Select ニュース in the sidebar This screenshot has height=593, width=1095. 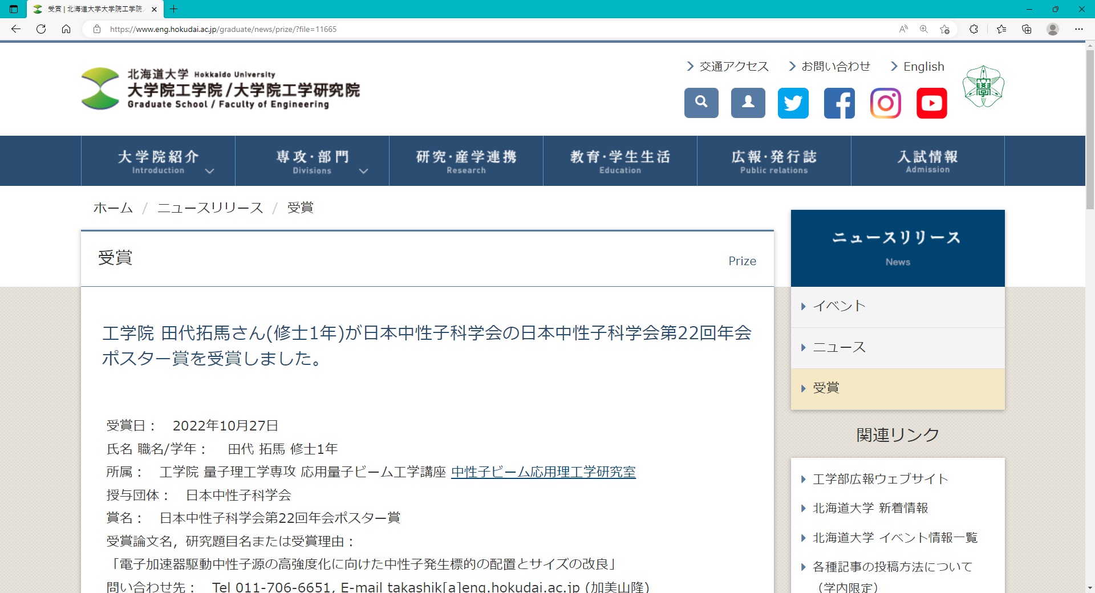[898, 348]
